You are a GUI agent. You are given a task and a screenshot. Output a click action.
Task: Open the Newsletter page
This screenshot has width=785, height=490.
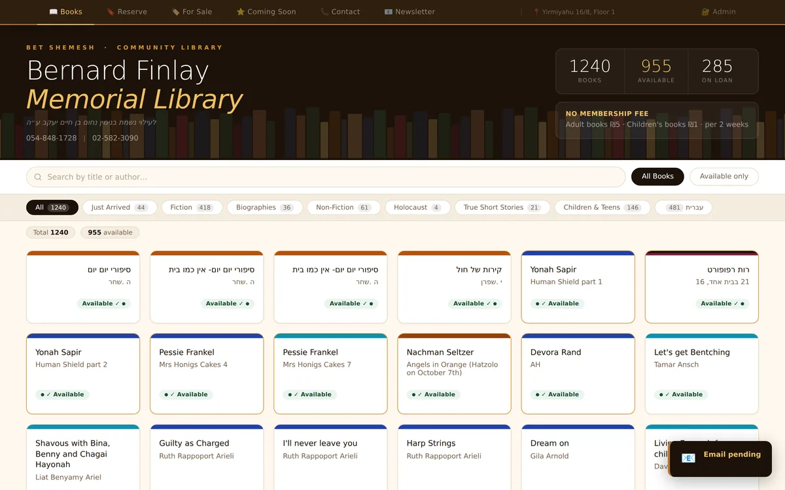click(410, 12)
